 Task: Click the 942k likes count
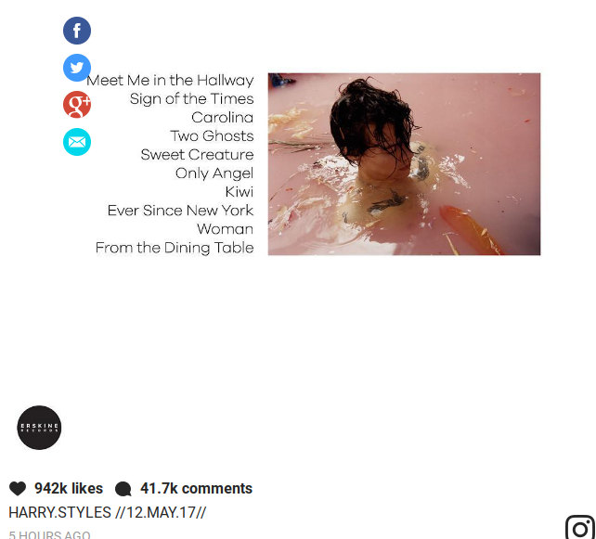[x=69, y=488]
